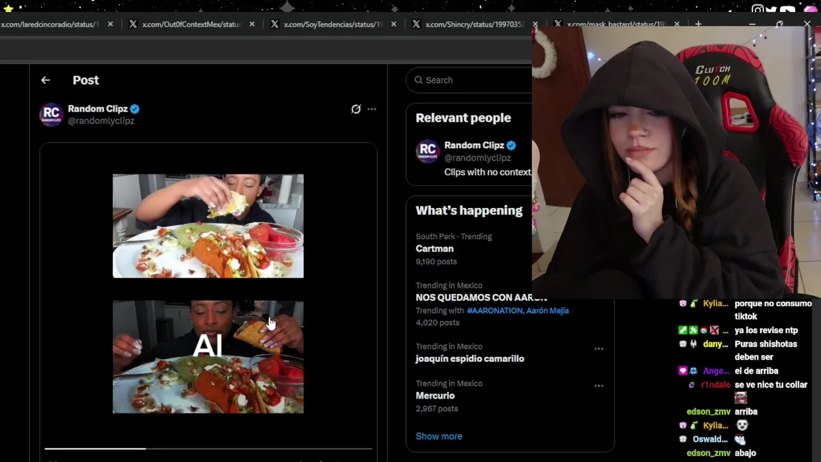This screenshot has width=821, height=462.
Task: Open the #AARONATION hashtag link
Action: click(494, 311)
